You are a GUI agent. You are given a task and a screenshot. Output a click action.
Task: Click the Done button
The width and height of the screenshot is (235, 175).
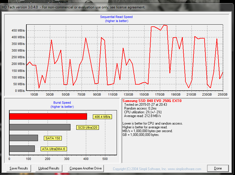pos(218,168)
